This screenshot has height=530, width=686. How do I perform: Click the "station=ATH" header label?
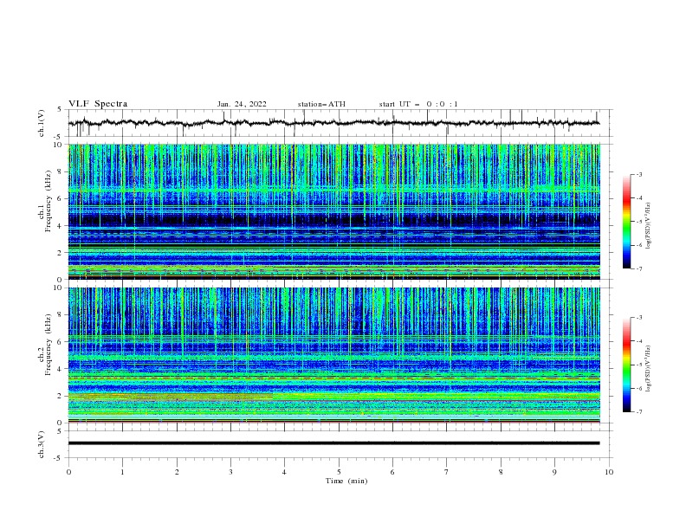click(x=321, y=104)
